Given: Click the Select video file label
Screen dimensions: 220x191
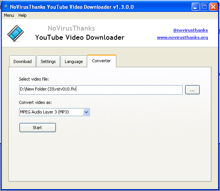Looking at the screenshot, I should click(34, 79).
